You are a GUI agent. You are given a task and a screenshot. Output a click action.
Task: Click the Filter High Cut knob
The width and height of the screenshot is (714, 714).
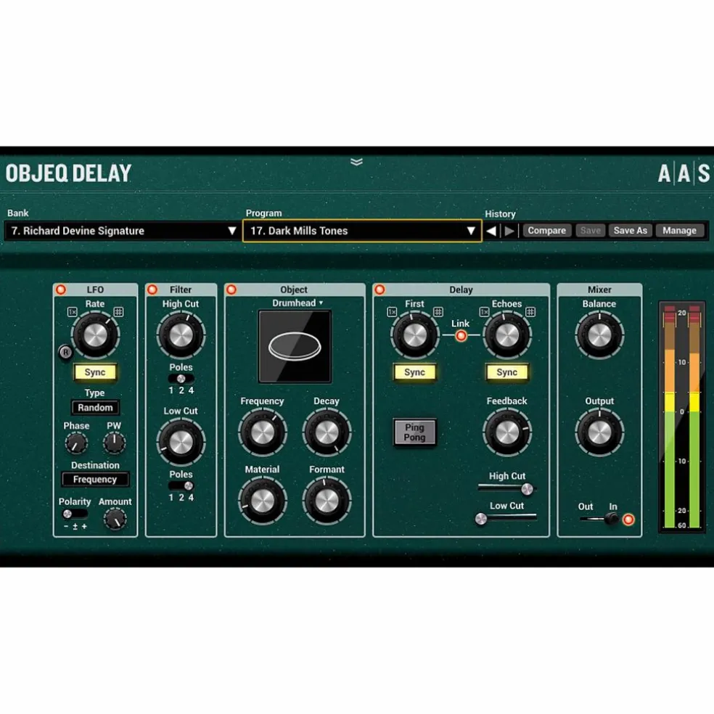tap(181, 336)
